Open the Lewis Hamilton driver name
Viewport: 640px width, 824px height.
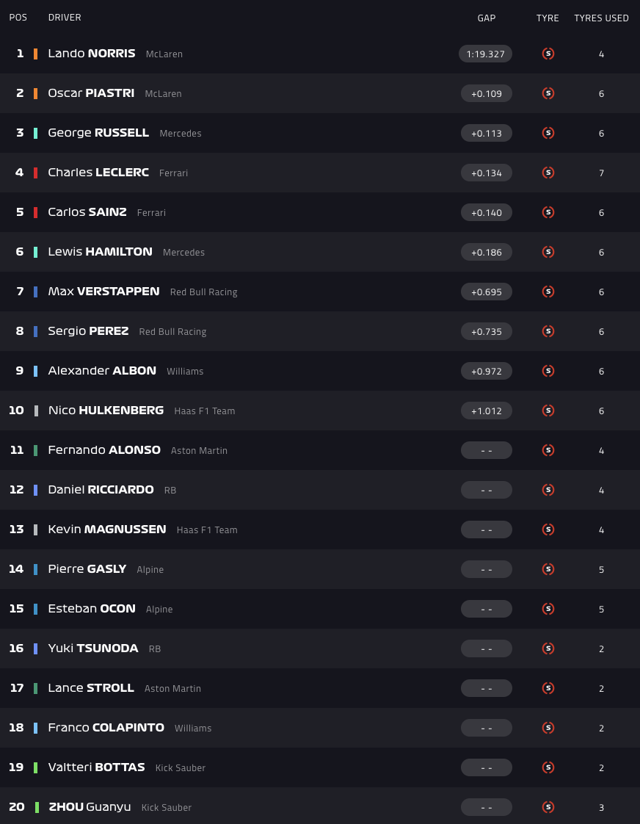(100, 252)
